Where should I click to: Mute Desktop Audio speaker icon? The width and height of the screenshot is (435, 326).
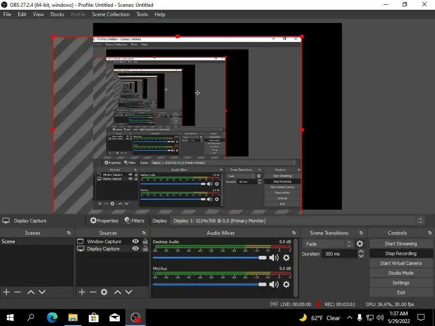(274, 258)
